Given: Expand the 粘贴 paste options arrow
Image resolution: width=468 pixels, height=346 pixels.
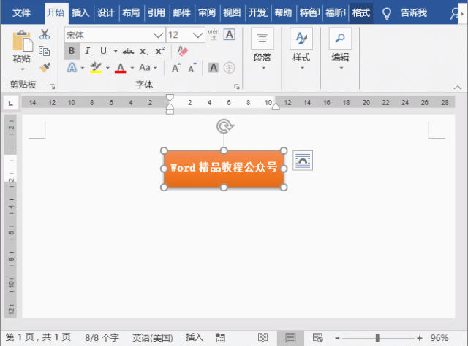Looking at the screenshot, I should tap(23, 70).
